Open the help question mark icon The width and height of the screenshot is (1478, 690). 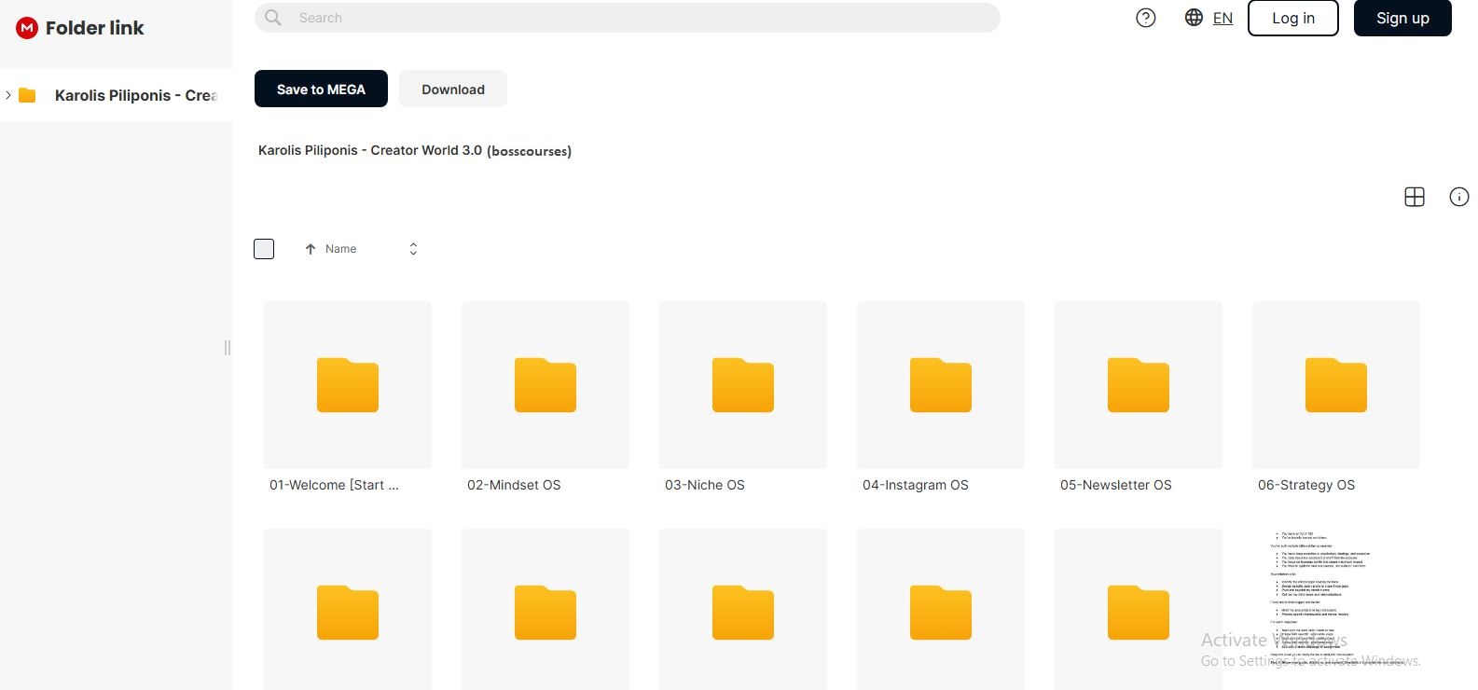[x=1145, y=18]
